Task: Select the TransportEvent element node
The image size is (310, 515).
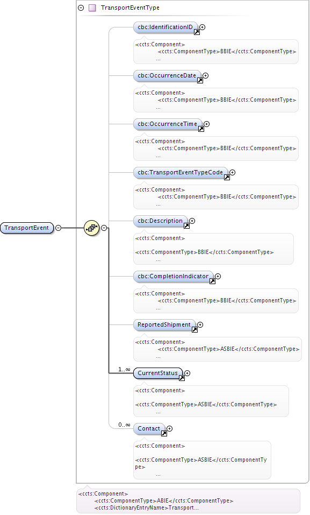Action: [x=26, y=228]
